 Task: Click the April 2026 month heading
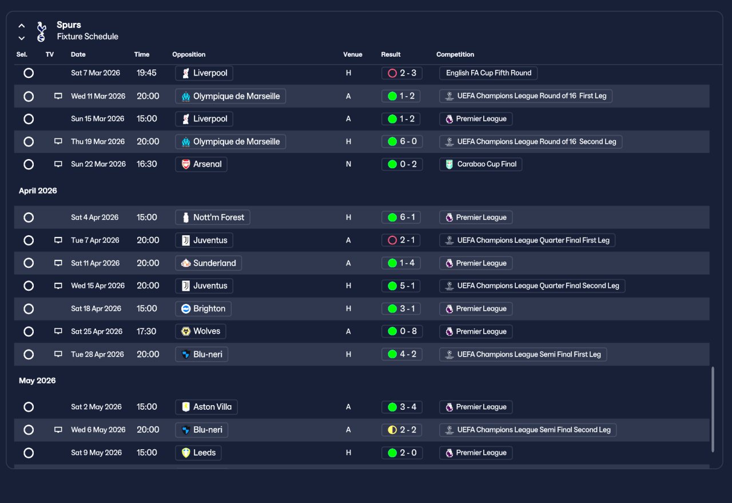38,191
